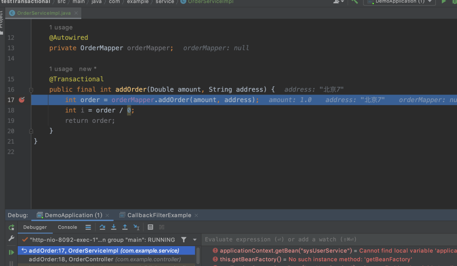Click line number 18 in the gutter

point(11,110)
